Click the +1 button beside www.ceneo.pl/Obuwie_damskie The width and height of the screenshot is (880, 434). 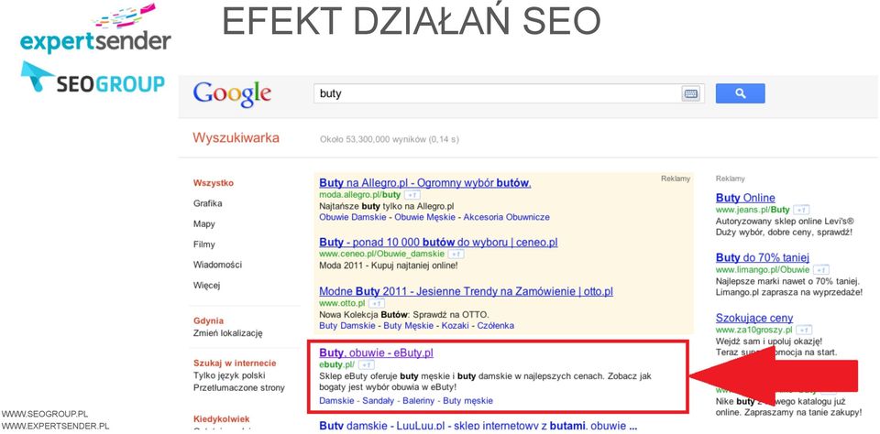pos(456,255)
